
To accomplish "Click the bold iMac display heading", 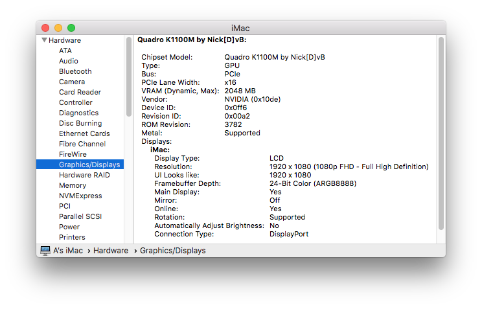I will (160, 150).
